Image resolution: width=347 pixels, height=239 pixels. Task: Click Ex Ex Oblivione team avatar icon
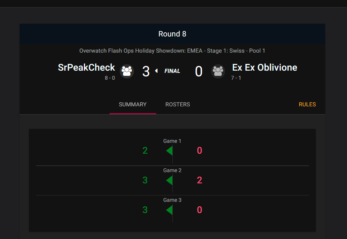(218, 71)
